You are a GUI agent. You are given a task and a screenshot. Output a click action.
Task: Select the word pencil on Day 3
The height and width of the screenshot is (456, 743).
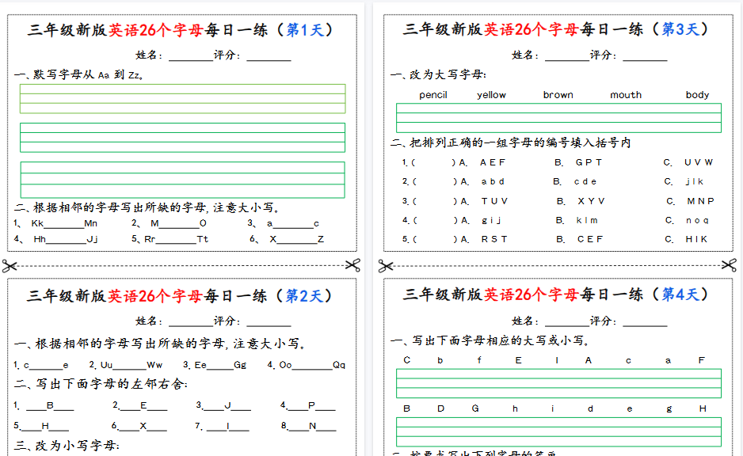(432, 94)
